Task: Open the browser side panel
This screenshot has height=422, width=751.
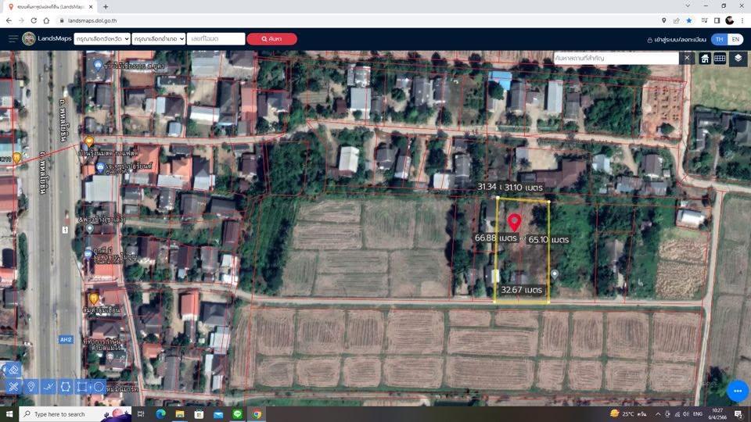Action: [x=717, y=20]
